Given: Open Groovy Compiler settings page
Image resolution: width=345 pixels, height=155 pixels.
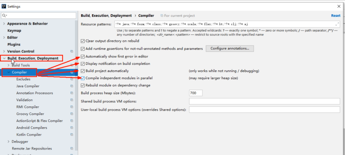Looking at the screenshot, I should tap(30, 114).
